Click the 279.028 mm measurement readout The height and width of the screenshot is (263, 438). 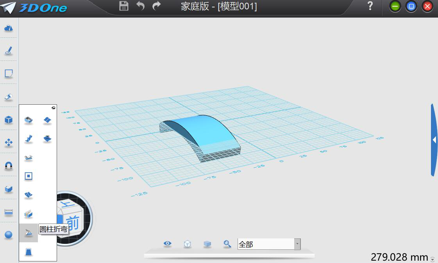(399, 257)
